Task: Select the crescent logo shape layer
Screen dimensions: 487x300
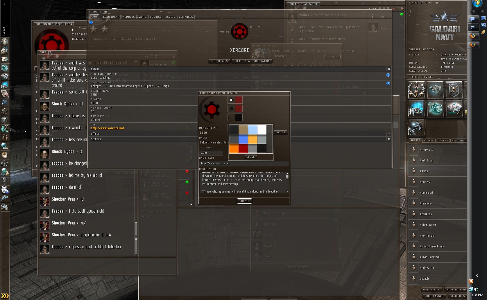Action: 231,117
